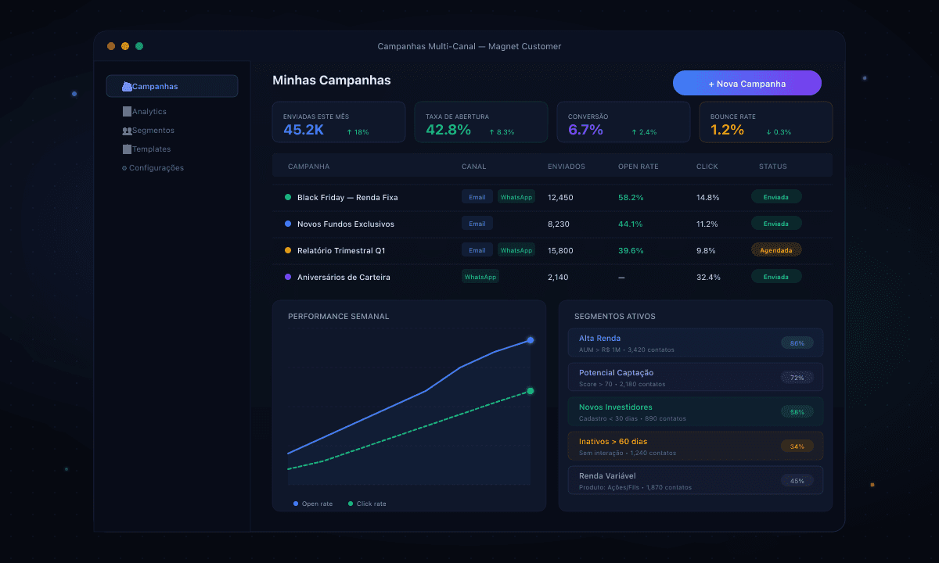Click the Segmentos people icon
This screenshot has height=563, width=939.
coord(126,130)
